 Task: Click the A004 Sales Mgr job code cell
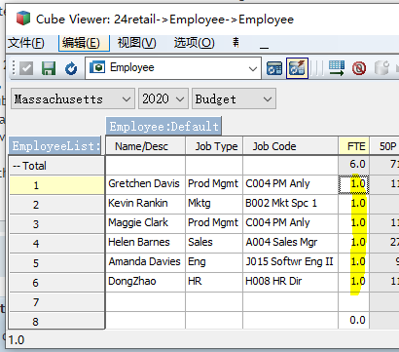(291, 243)
